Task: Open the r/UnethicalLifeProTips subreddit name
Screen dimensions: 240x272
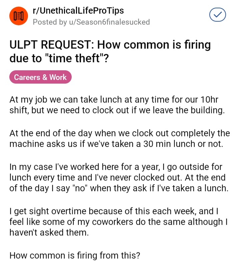Action: point(78,10)
